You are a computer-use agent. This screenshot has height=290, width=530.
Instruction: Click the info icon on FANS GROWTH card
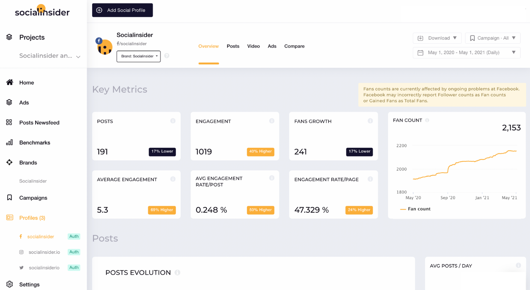[x=370, y=121]
